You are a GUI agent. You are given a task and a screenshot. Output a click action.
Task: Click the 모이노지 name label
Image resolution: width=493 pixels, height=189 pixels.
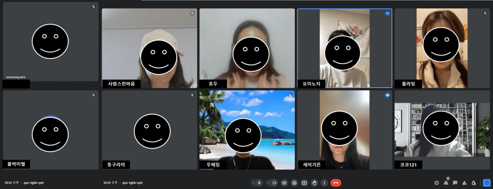click(x=311, y=84)
